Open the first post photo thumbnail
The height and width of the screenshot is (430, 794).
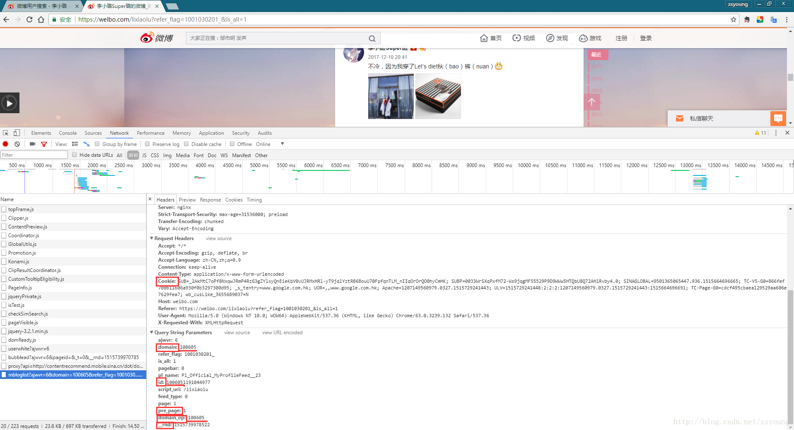391,96
